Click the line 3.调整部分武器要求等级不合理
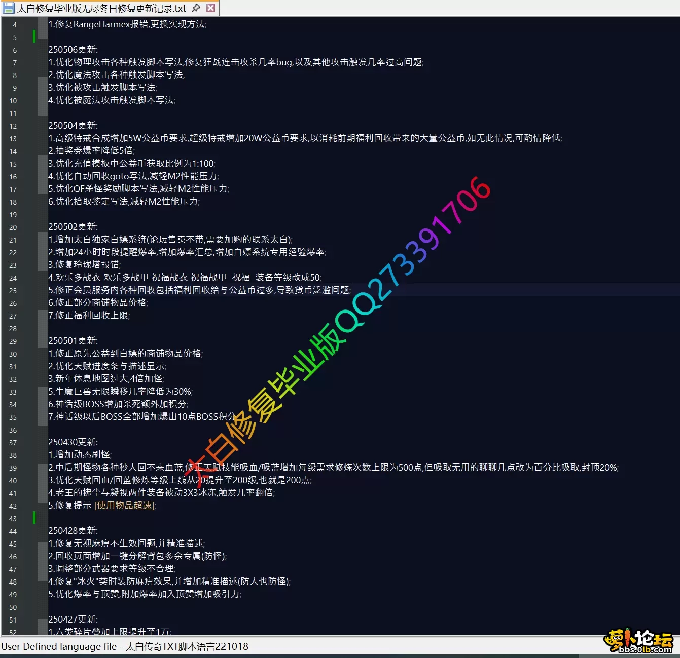This screenshot has height=658, width=680. 112,569
